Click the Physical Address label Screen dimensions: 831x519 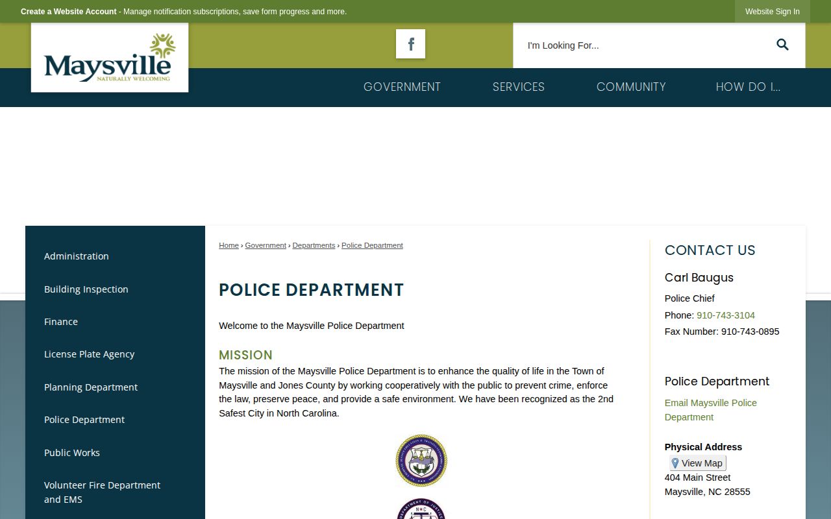coord(703,447)
